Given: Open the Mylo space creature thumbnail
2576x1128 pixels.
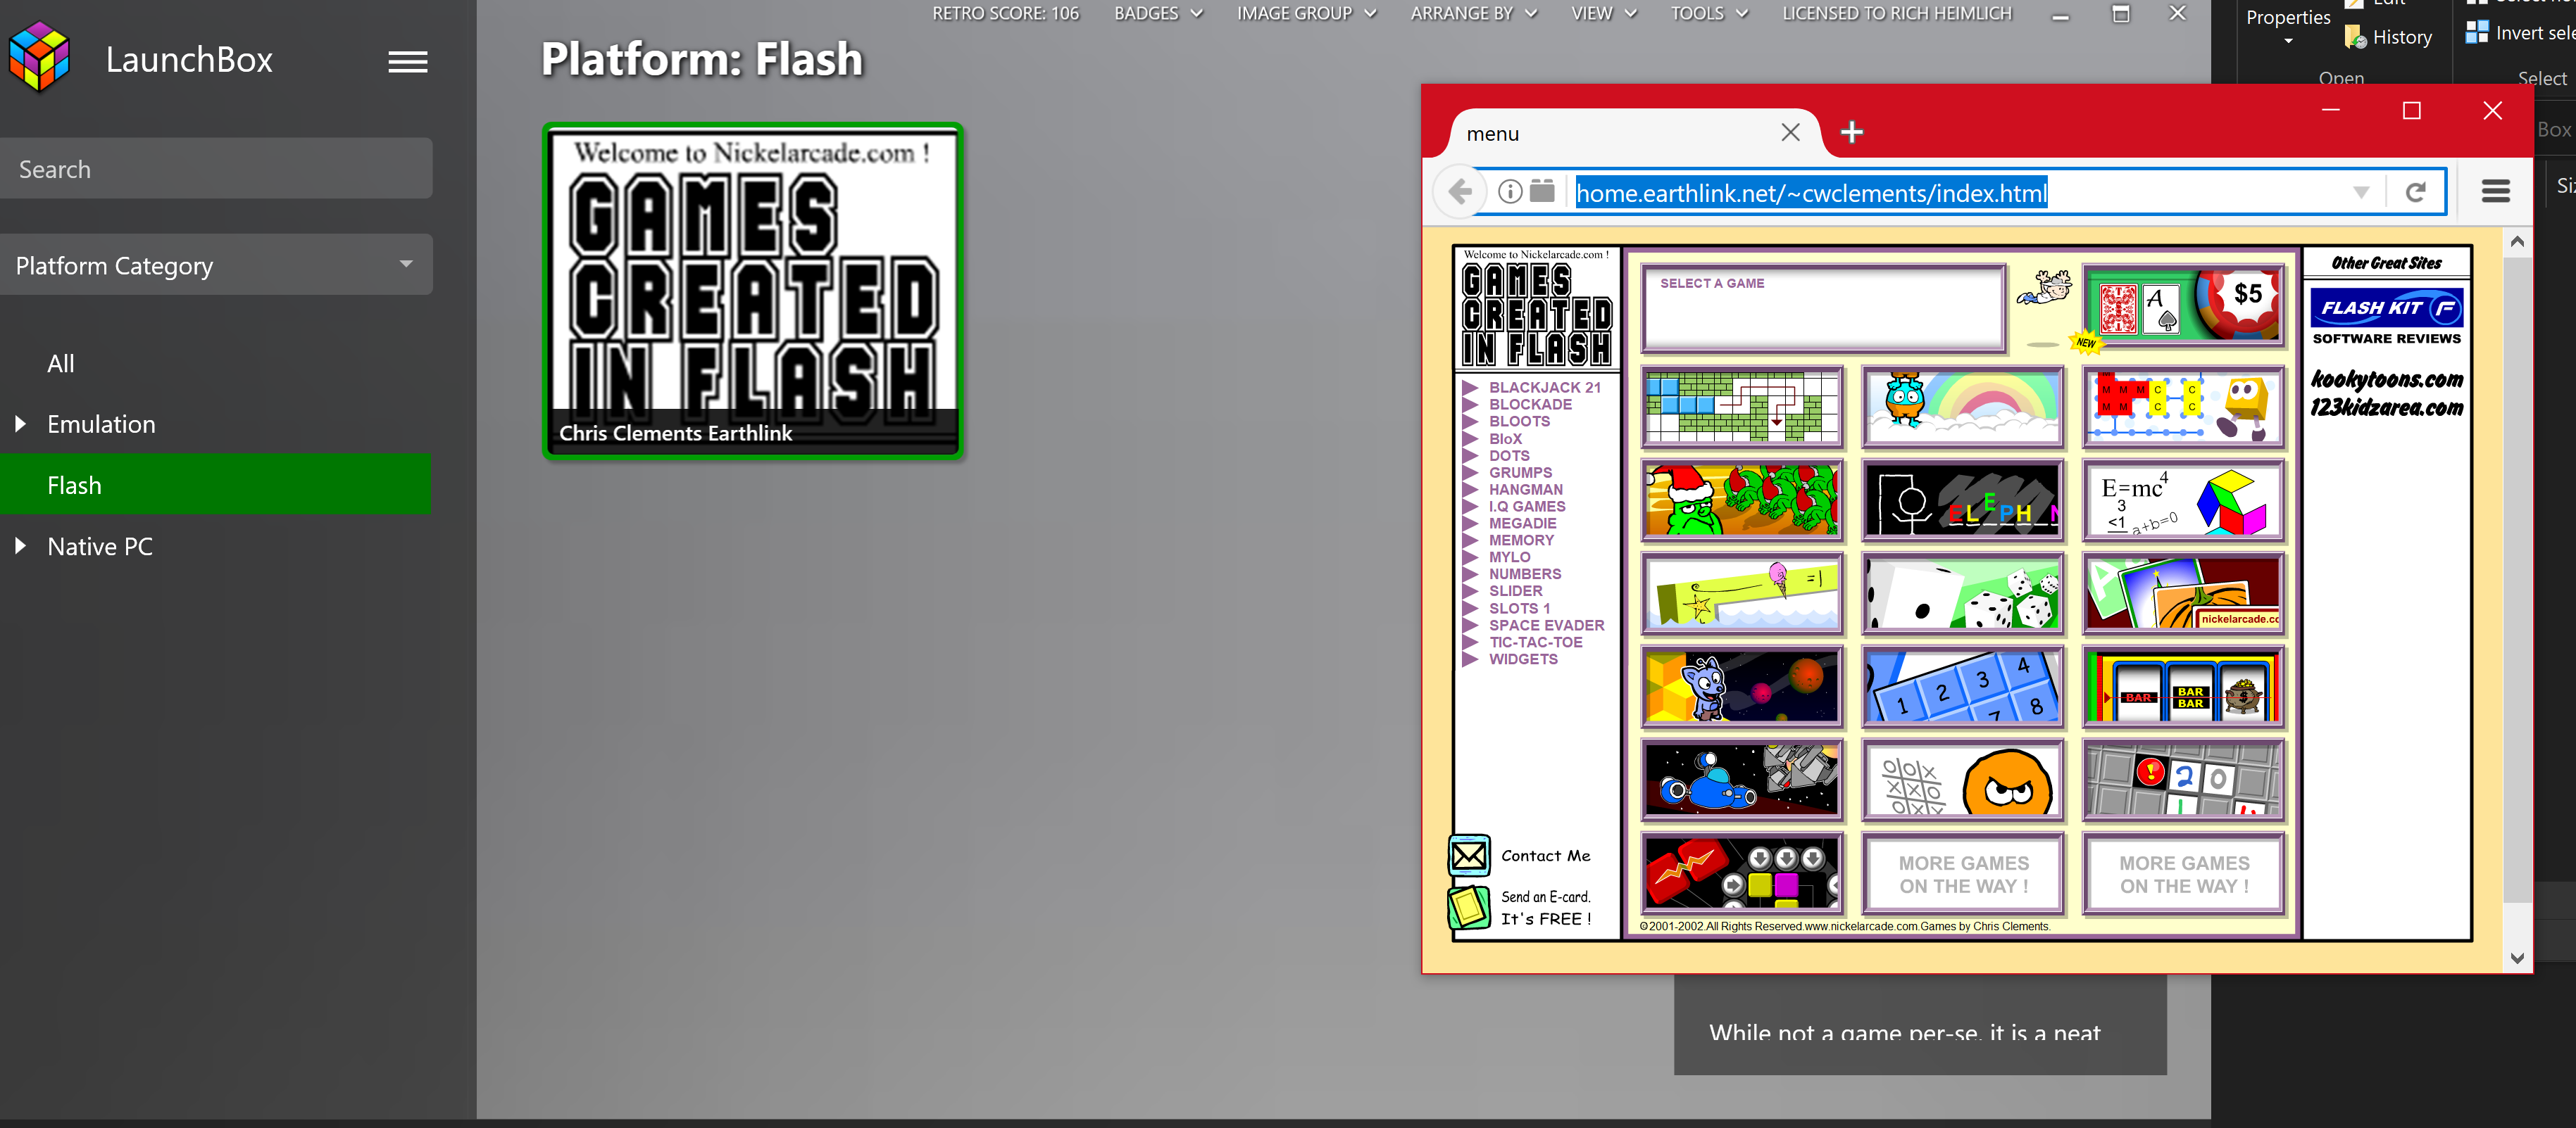Looking at the screenshot, I should (x=1741, y=687).
